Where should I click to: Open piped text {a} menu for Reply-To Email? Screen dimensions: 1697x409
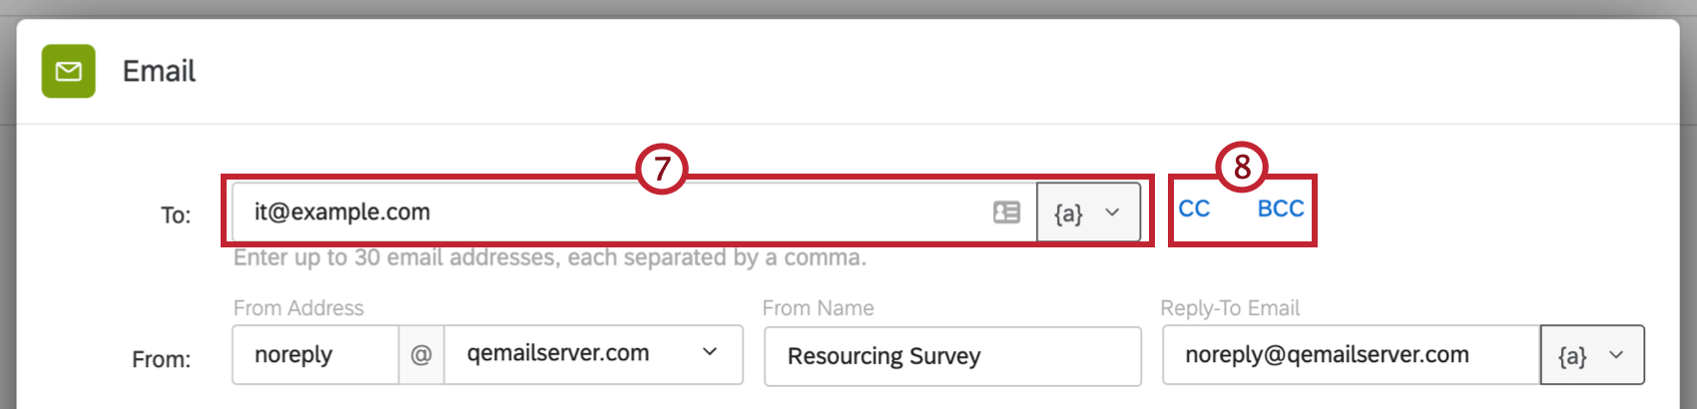1591,355
